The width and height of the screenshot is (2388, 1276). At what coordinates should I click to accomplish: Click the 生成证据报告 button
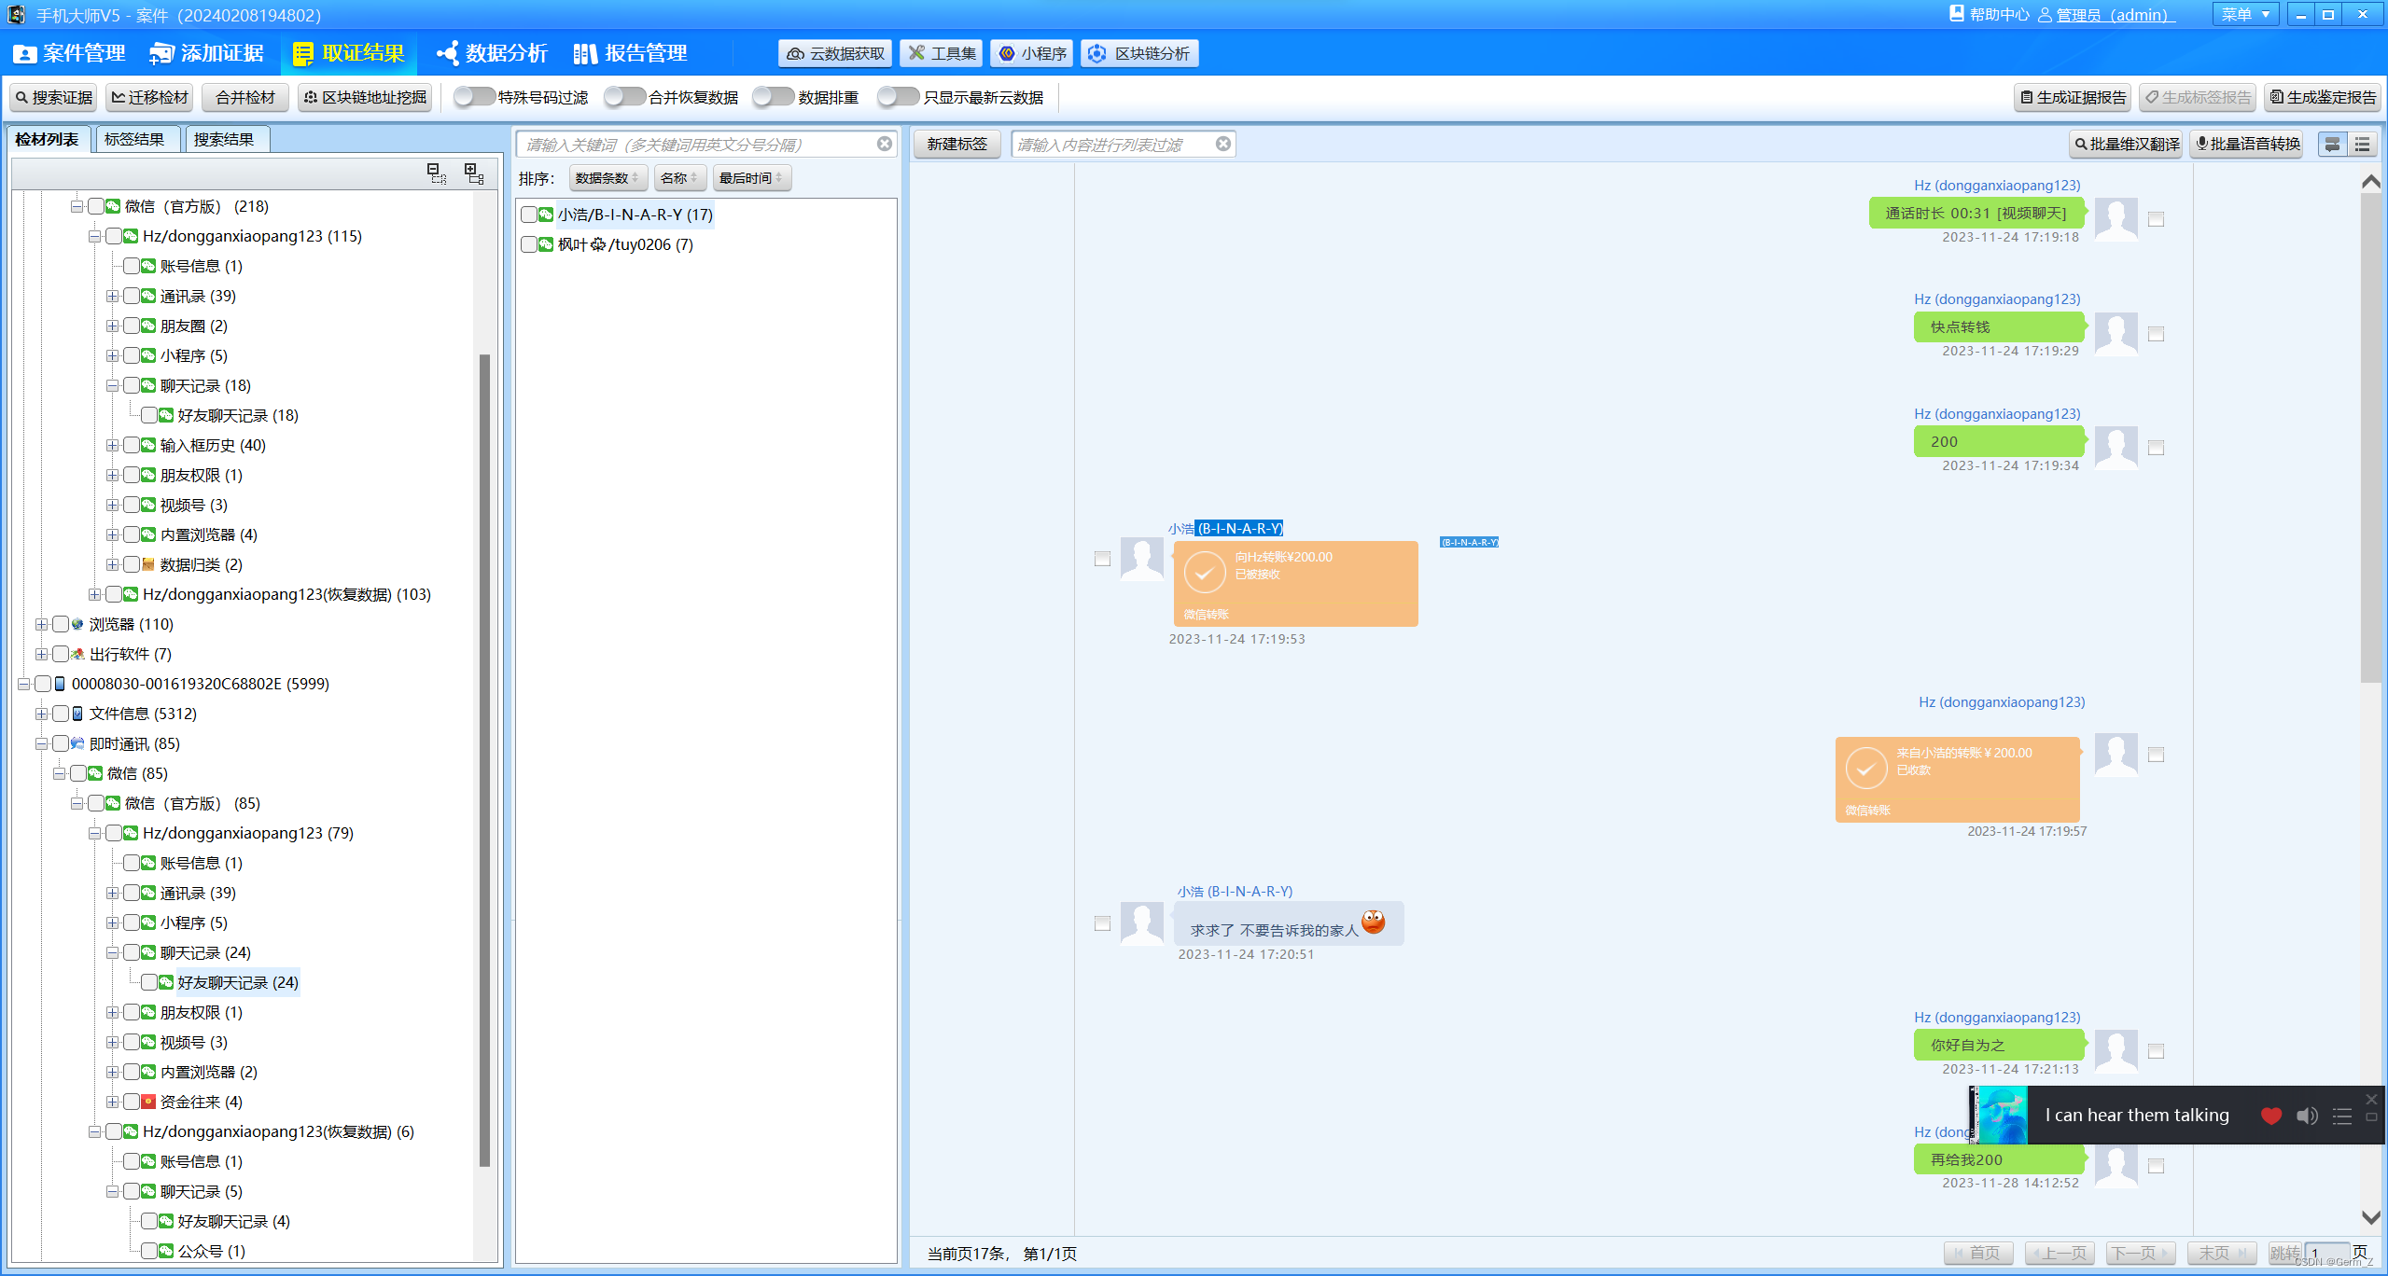2073,97
